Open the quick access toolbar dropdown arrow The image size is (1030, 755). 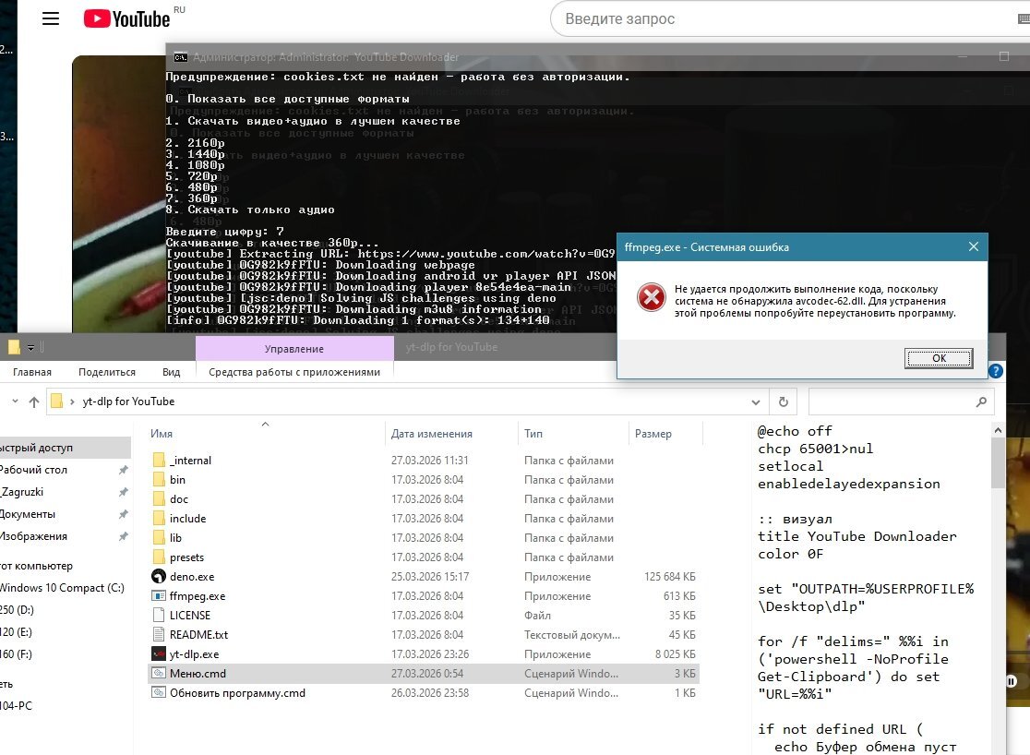click(x=30, y=348)
